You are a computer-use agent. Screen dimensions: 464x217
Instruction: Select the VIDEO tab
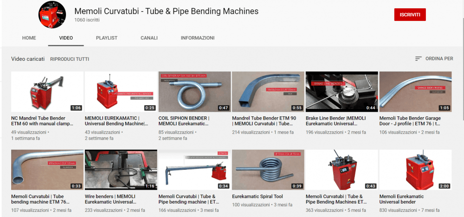pos(66,38)
